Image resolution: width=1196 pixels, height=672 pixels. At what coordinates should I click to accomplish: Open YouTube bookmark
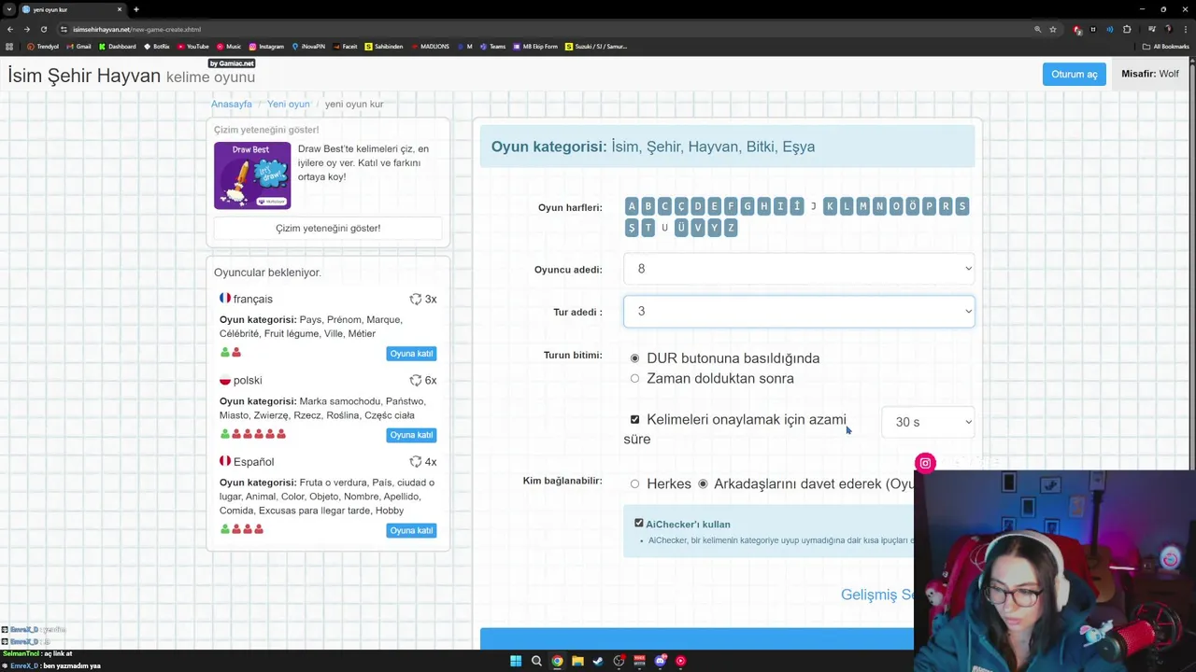[x=193, y=47]
